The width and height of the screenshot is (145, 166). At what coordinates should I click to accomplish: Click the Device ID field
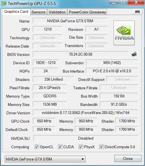tap(46, 63)
